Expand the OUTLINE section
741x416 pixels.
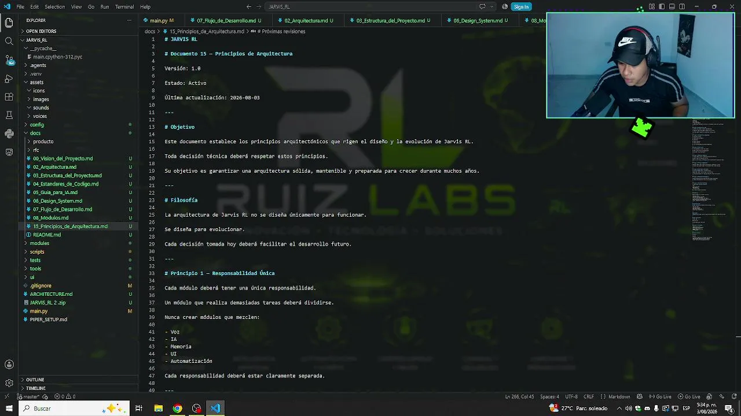(78, 380)
